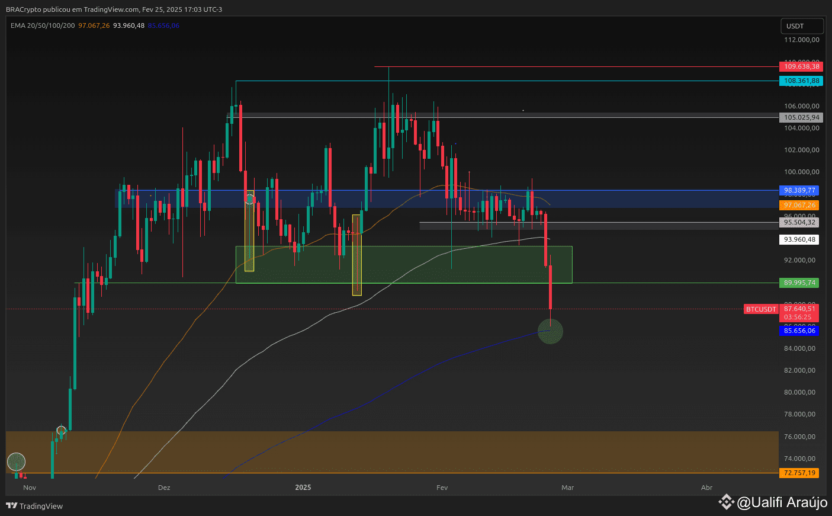Open the USDT currency selector
Image resolution: width=832 pixels, height=516 pixels.
[x=802, y=26]
